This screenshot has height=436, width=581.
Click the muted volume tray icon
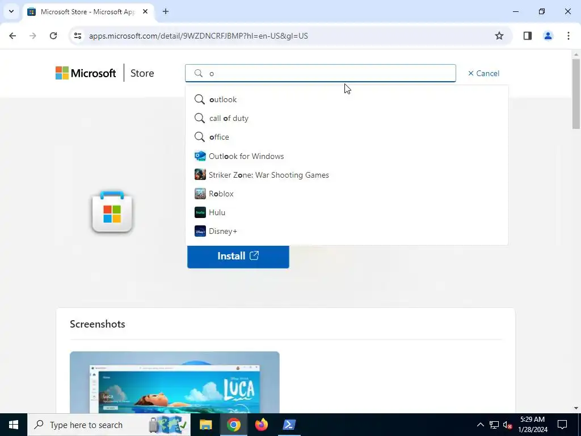point(508,425)
